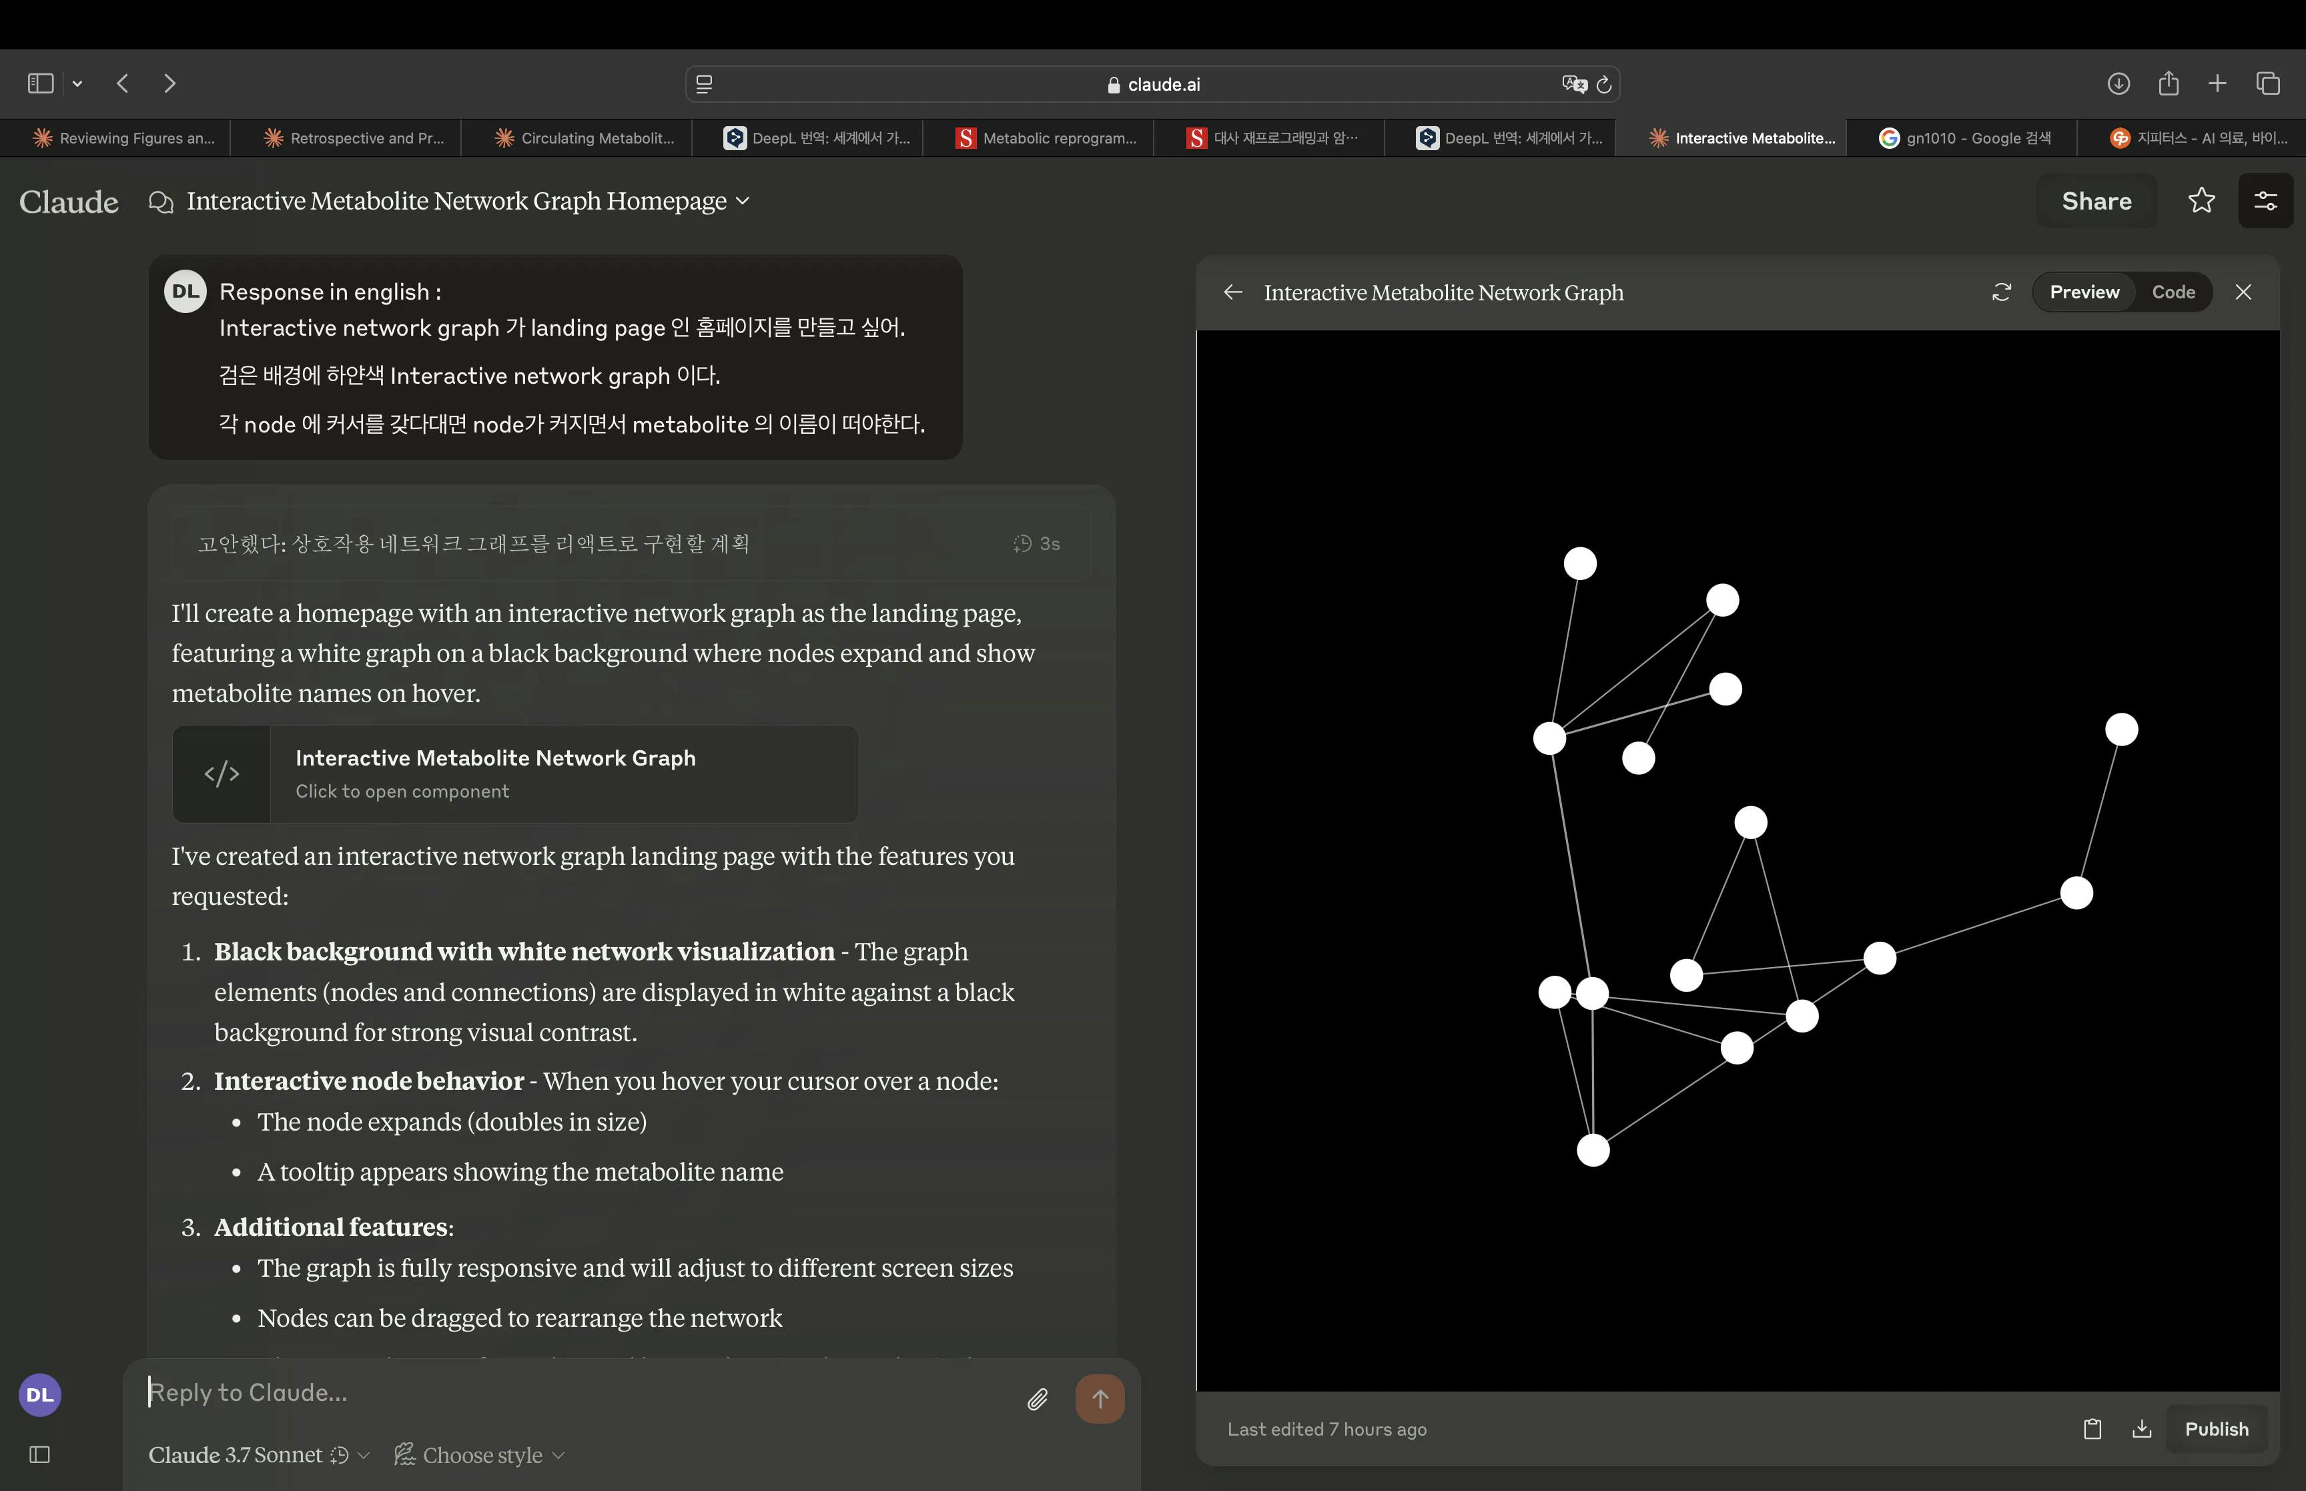The height and width of the screenshot is (1491, 2306).
Task: Expand the conversation title dropdown
Action: point(742,200)
